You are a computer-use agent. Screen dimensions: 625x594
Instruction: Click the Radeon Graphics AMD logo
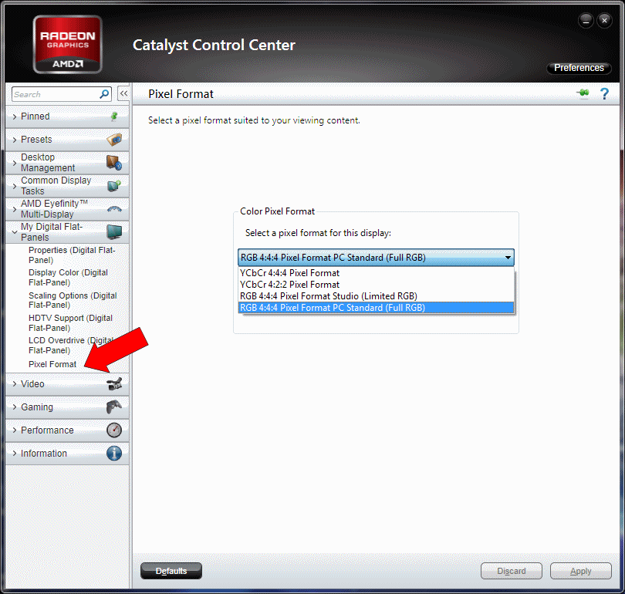point(68,45)
